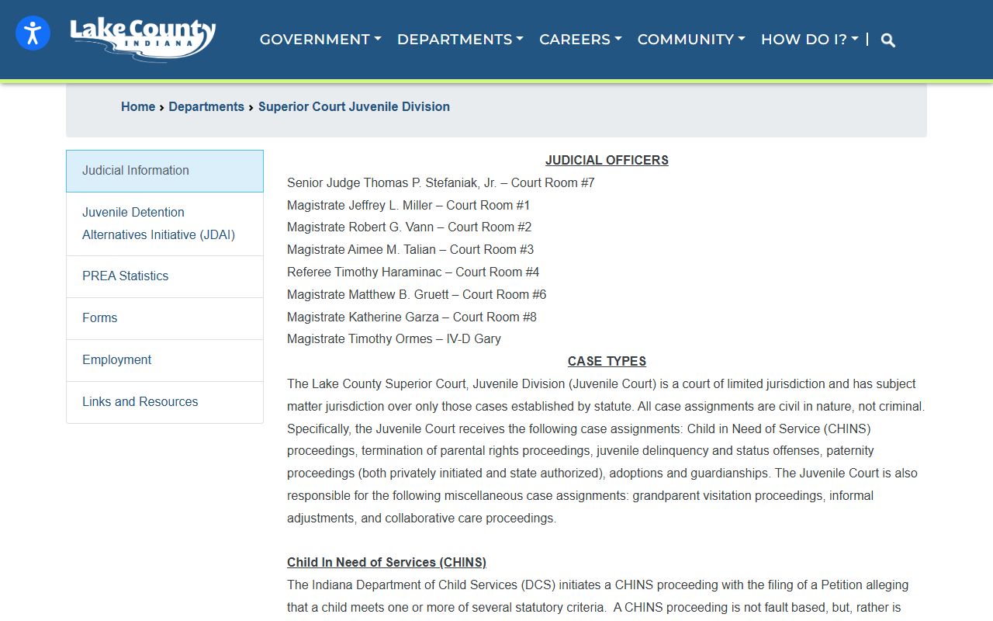Open Superior Court Juvenile Division breadcrumb link
The height and width of the screenshot is (621, 993).
[354, 107]
